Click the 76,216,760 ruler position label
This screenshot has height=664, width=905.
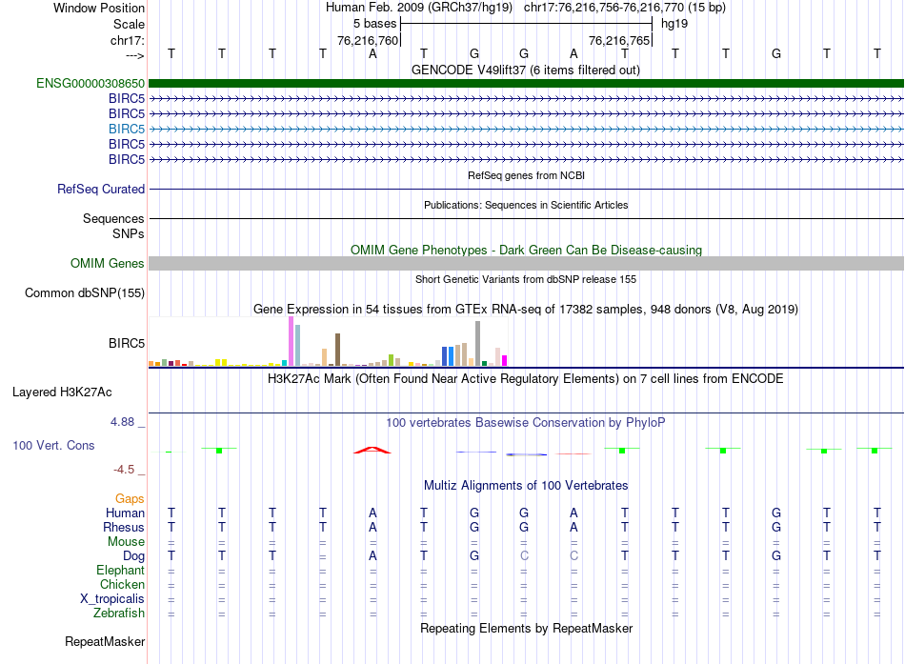(369, 40)
